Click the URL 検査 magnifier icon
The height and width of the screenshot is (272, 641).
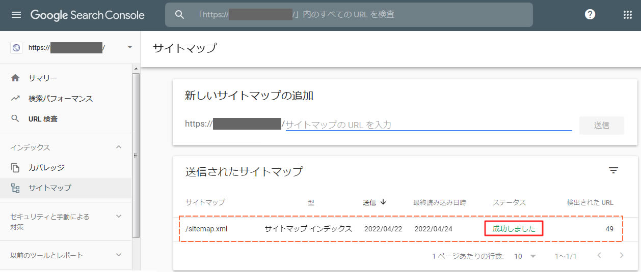tap(15, 118)
